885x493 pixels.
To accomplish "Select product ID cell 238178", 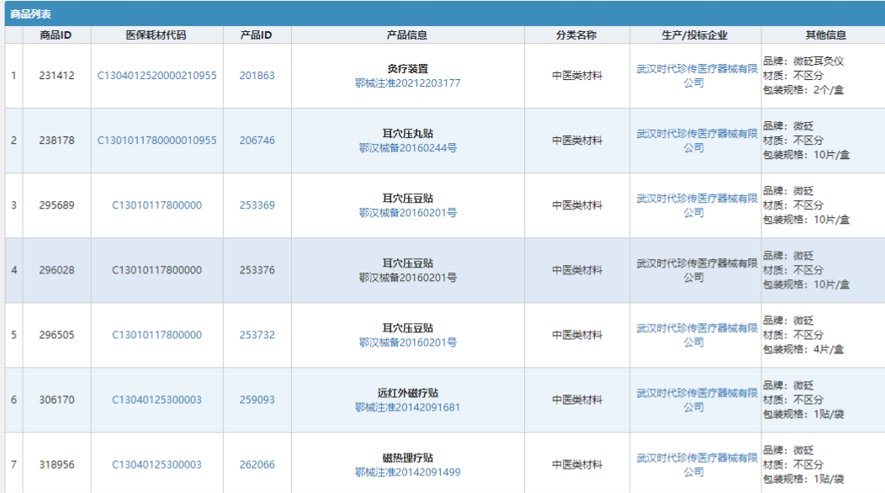I will click(x=56, y=140).
